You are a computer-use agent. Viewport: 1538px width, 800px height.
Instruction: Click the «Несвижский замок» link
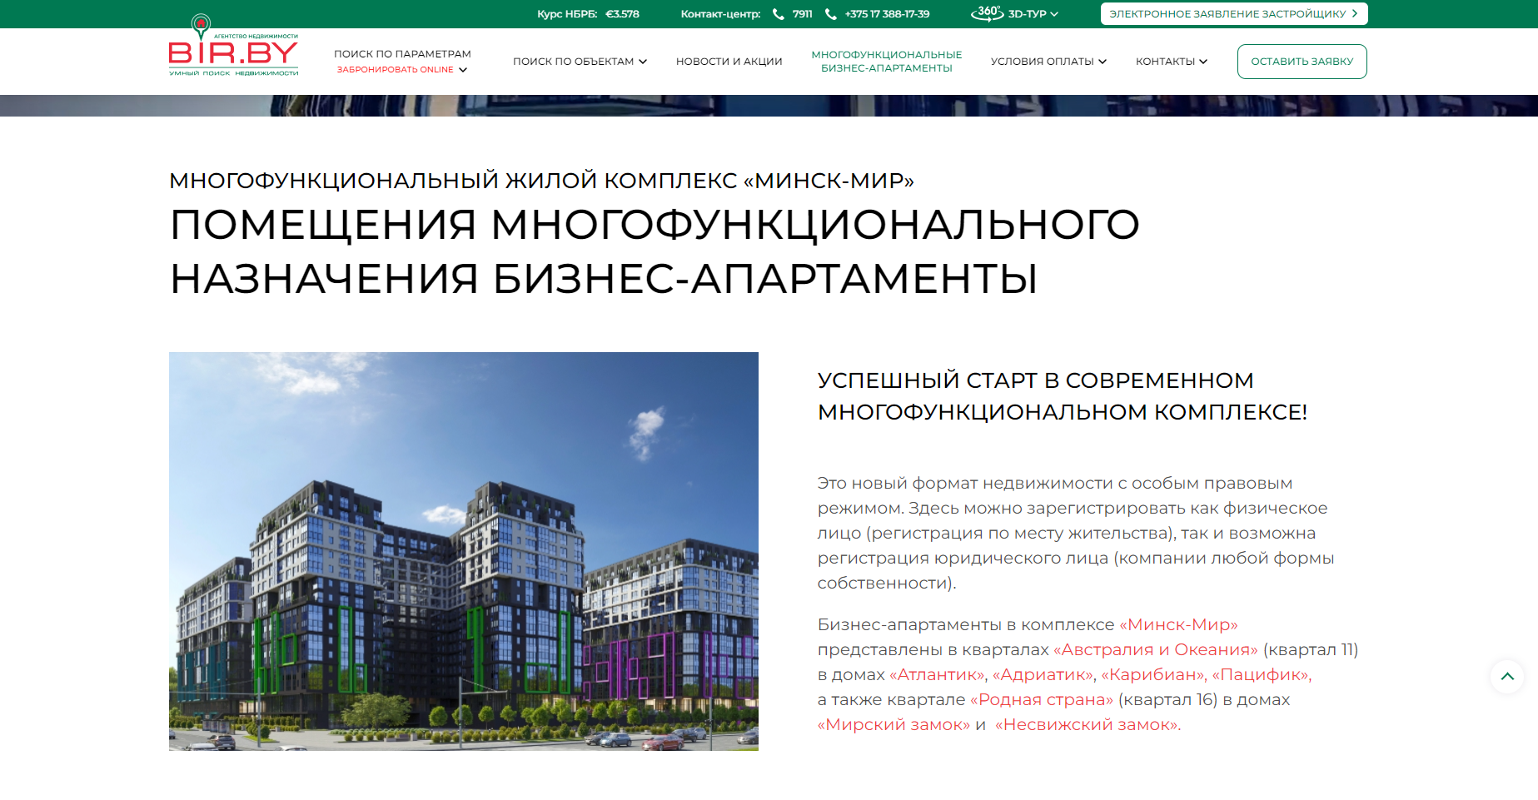pos(1088,724)
